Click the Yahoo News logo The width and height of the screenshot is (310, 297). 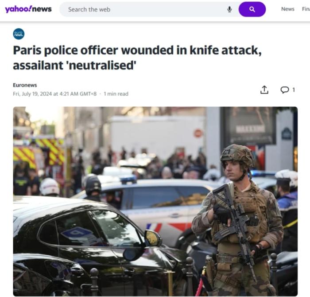pos(28,9)
